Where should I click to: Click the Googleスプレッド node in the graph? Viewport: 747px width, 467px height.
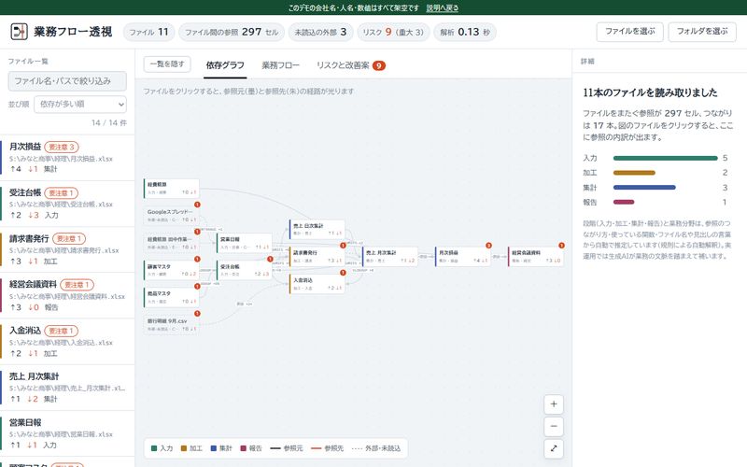pyautogui.click(x=172, y=216)
